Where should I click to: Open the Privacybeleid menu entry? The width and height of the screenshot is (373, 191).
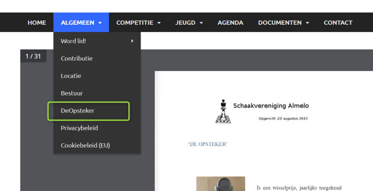(97, 128)
